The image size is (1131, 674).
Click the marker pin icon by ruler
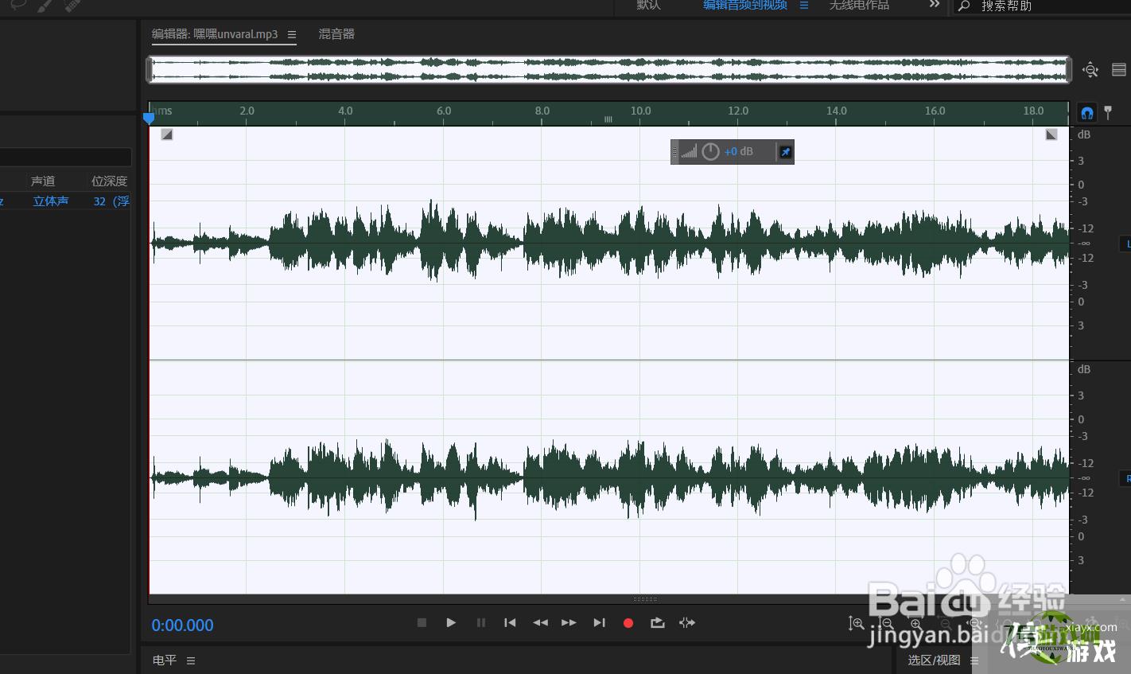(x=1108, y=113)
